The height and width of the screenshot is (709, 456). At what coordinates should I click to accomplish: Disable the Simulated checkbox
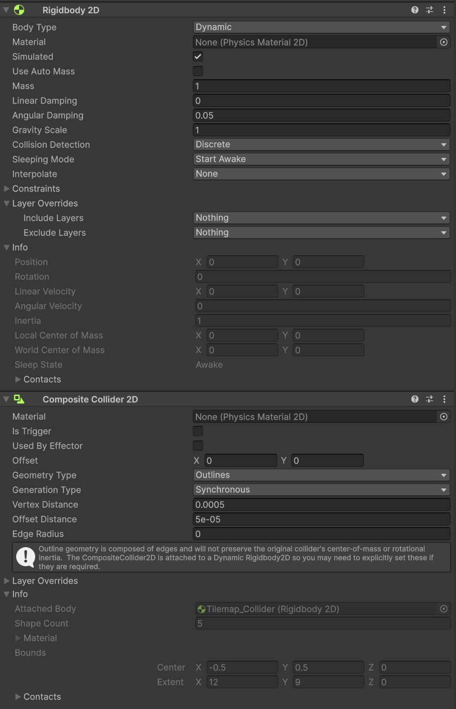(x=198, y=57)
